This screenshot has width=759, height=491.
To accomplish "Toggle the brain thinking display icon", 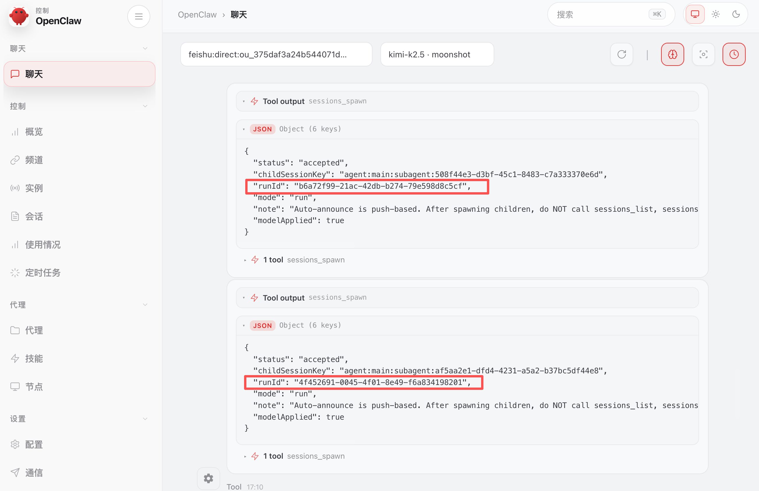I will click(x=672, y=54).
